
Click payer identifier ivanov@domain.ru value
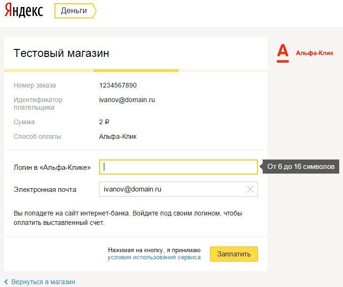pos(127,100)
